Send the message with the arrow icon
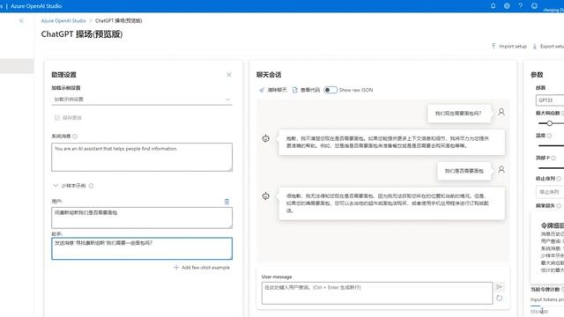564x317 pixels. pyautogui.click(x=500, y=287)
